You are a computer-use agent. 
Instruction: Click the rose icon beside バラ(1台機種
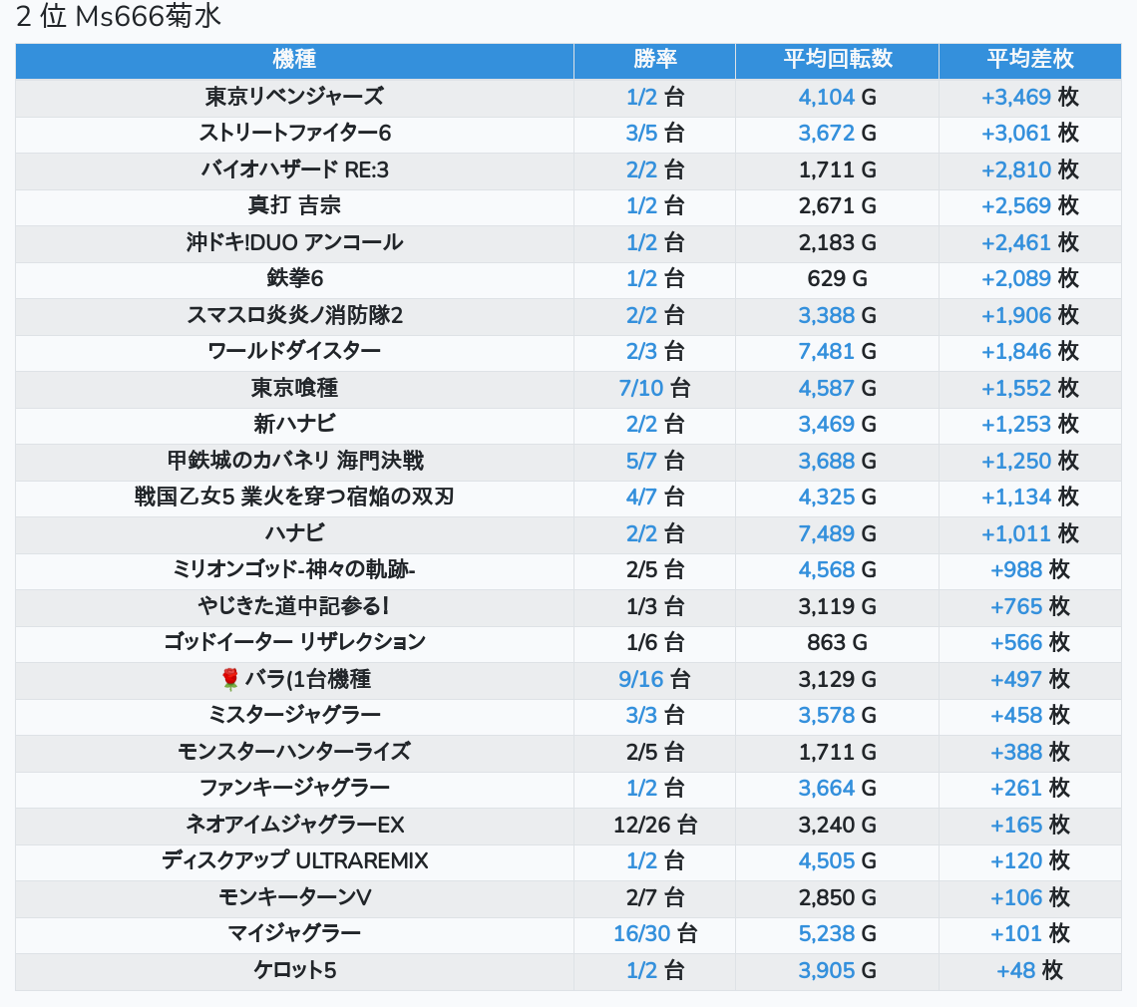pyautogui.click(x=229, y=679)
